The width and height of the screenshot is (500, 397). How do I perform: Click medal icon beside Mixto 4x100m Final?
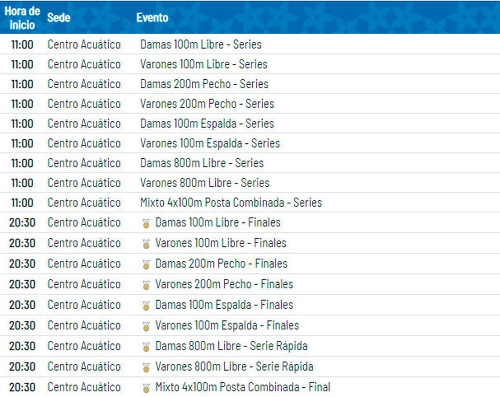pos(146,388)
